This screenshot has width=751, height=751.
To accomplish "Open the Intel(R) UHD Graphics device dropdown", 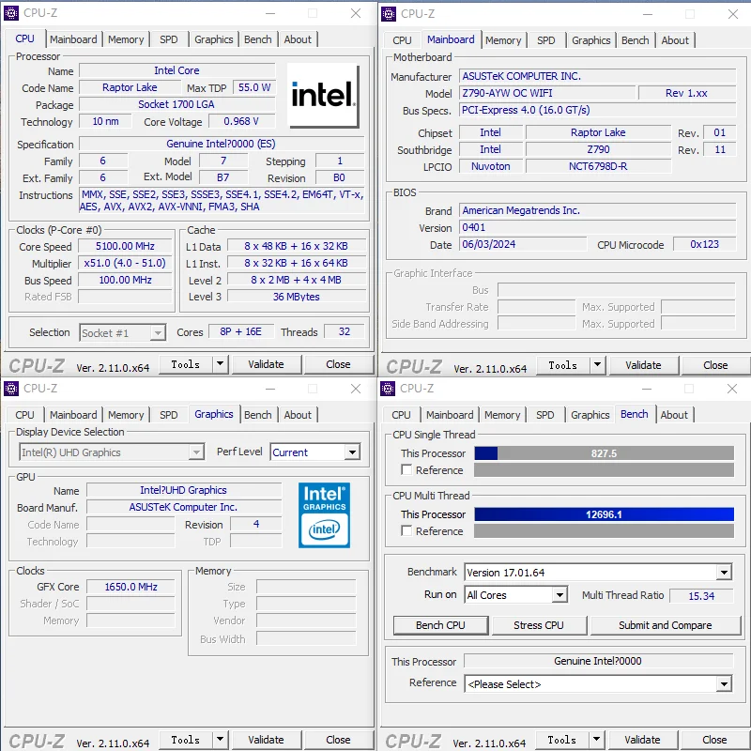I will (x=112, y=452).
